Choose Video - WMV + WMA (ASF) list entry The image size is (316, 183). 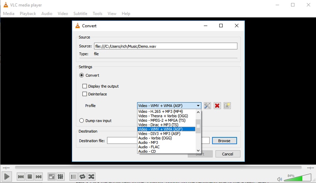click(x=166, y=129)
